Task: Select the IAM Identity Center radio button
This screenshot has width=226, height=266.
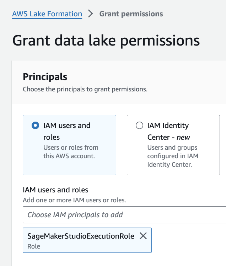Action: (139, 126)
